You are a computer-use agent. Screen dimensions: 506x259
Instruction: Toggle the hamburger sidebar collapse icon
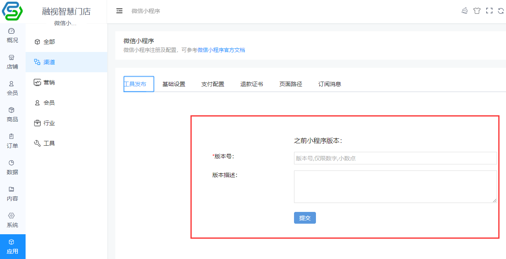point(119,11)
